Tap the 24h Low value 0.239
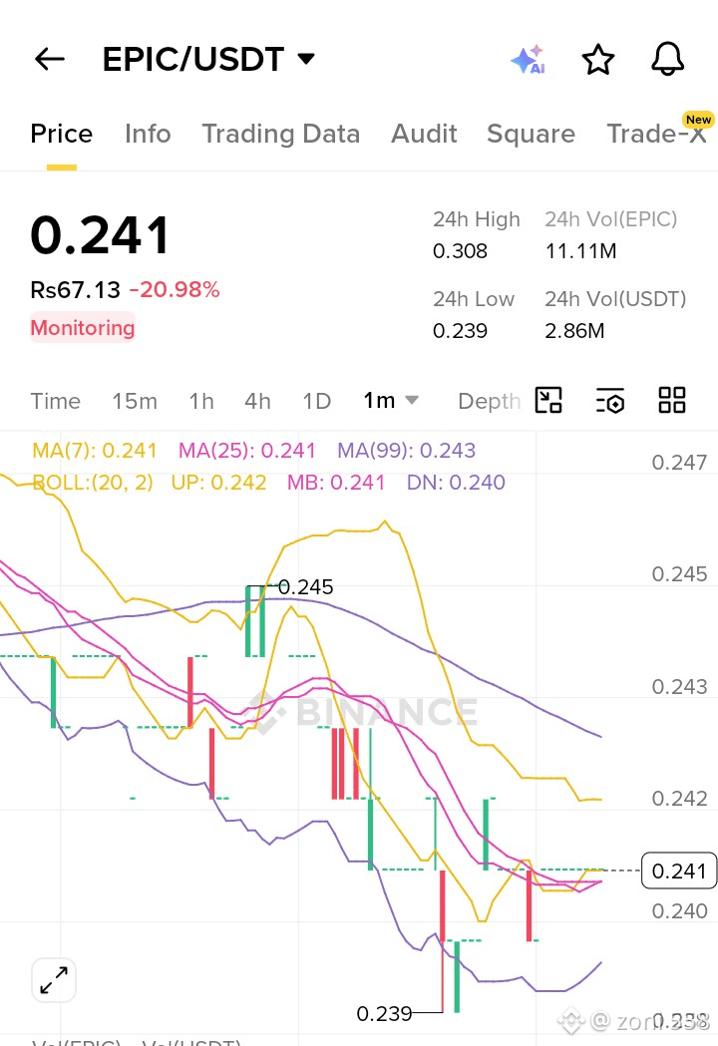The width and height of the screenshot is (718, 1046). (460, 331)
